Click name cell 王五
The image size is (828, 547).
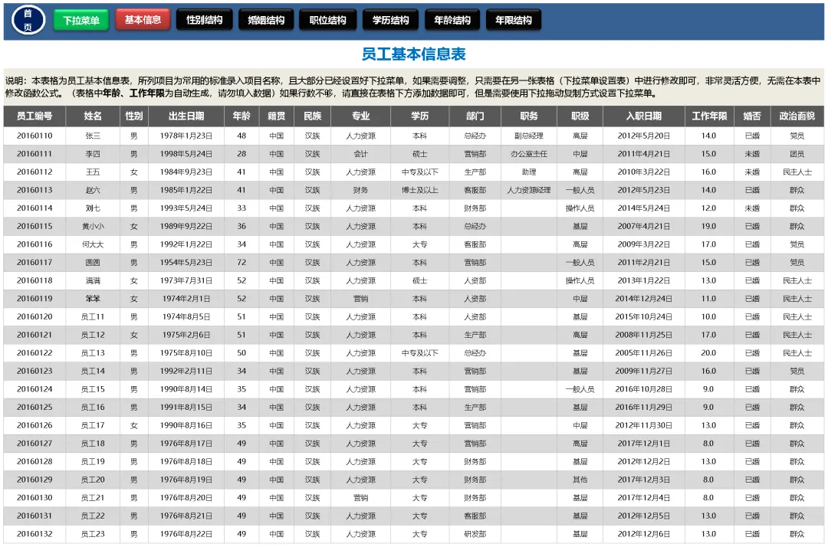coord(93,172)
